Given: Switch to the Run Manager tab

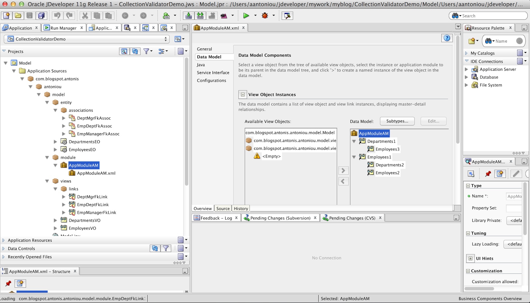Looking at the screenshot, I should tap(63, 28).
